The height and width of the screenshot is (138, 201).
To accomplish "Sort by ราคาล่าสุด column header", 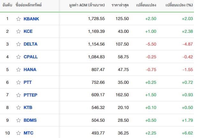I will click(120, 5).
